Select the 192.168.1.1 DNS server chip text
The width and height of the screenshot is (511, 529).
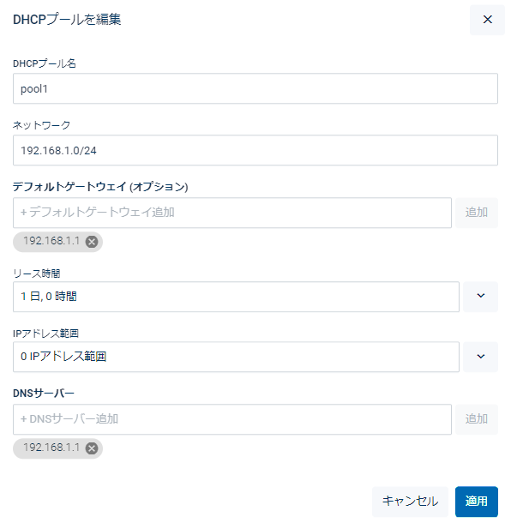tap(51, 448)
